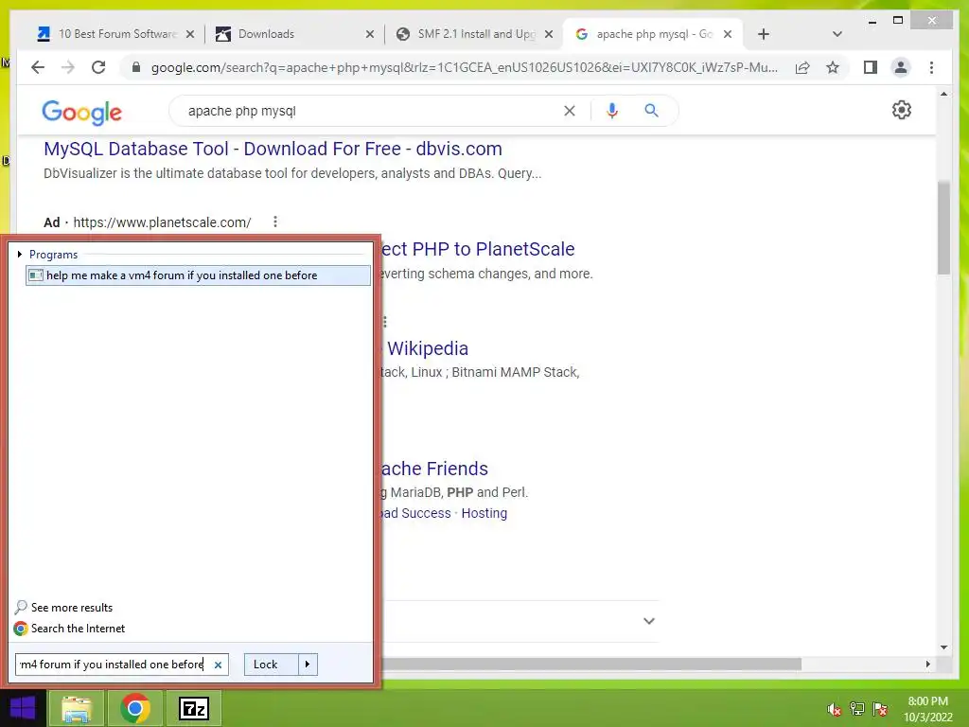Click in the Google search box

click(x=371, y=111)
